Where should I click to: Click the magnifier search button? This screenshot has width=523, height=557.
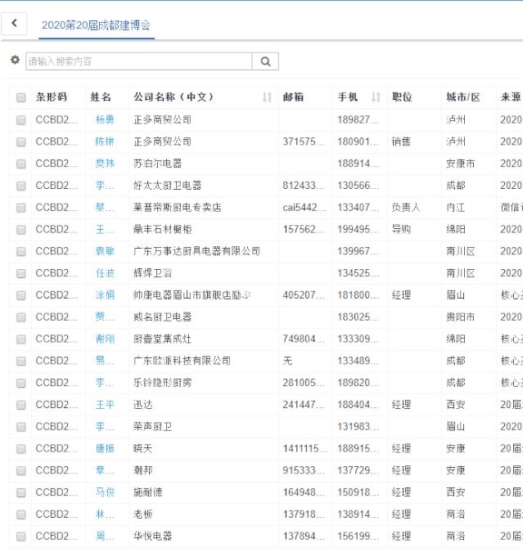point(265,61)
